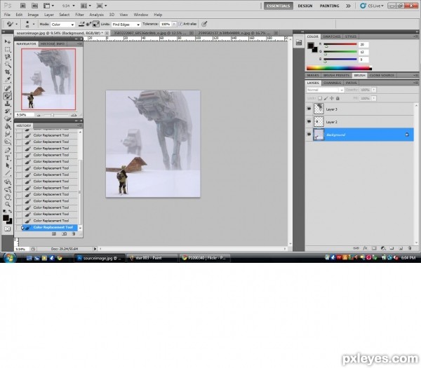Switch to star 003 - Paint taskbar window
Viewport: 421px width, 368px height.
pos(152,258)
